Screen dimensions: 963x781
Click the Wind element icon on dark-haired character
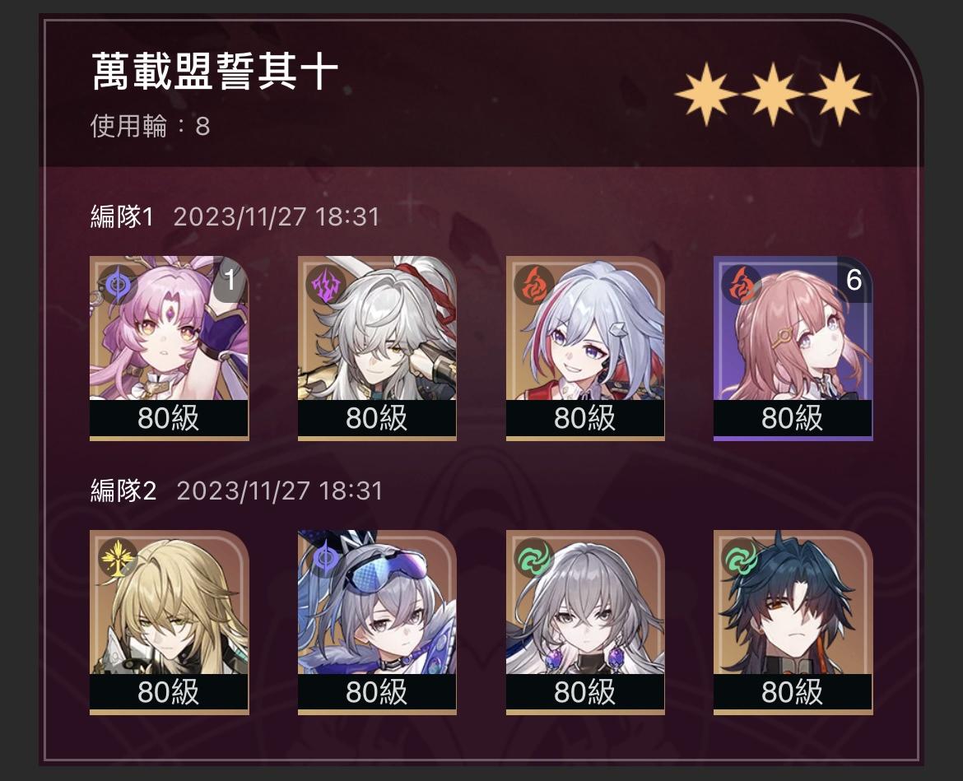pos(740,558)
